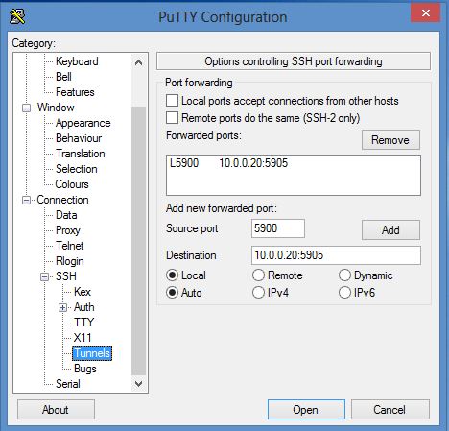Viewport: 449px width, 431px height.
Task: Enable local ports accept connections from other hosts
Action: tap(172, 101)
